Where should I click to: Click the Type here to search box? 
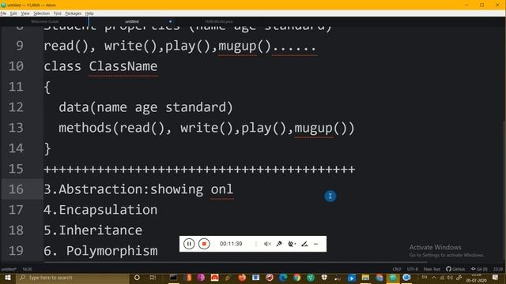pyautogui.click(x=73, y=278)
